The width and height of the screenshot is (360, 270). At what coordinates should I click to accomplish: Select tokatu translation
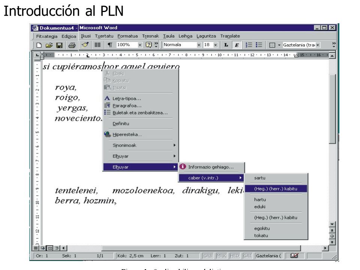click(x=276, y=235)
